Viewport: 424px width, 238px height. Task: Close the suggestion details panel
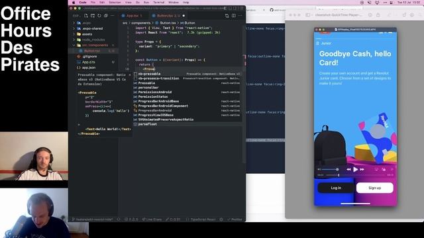click(x=130, y=75)
